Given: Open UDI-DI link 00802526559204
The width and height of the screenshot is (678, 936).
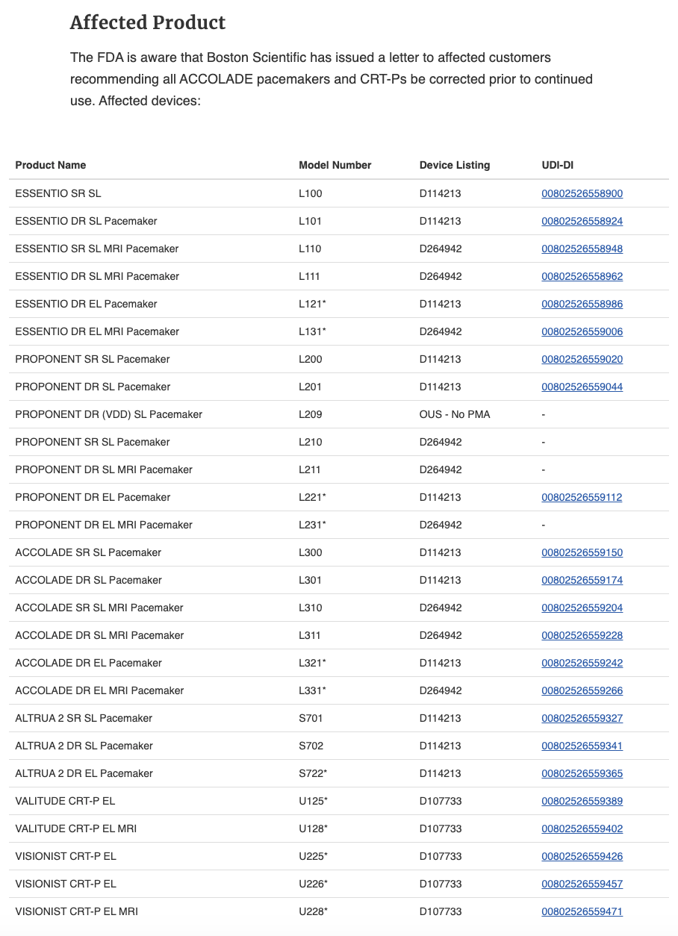Looking at the screenshot, I should [582, 608].
